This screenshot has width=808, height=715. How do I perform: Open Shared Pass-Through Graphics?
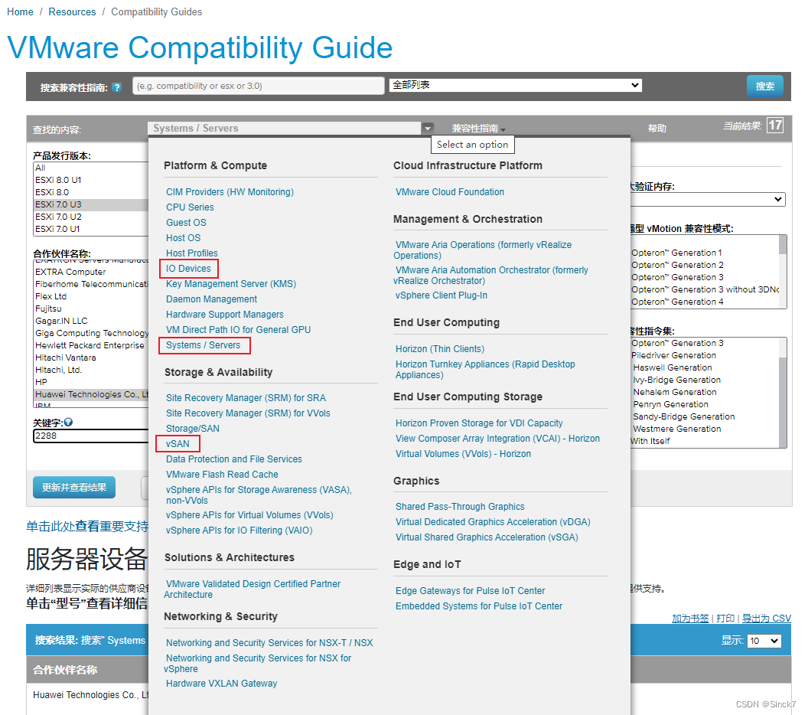click(460, 507)
